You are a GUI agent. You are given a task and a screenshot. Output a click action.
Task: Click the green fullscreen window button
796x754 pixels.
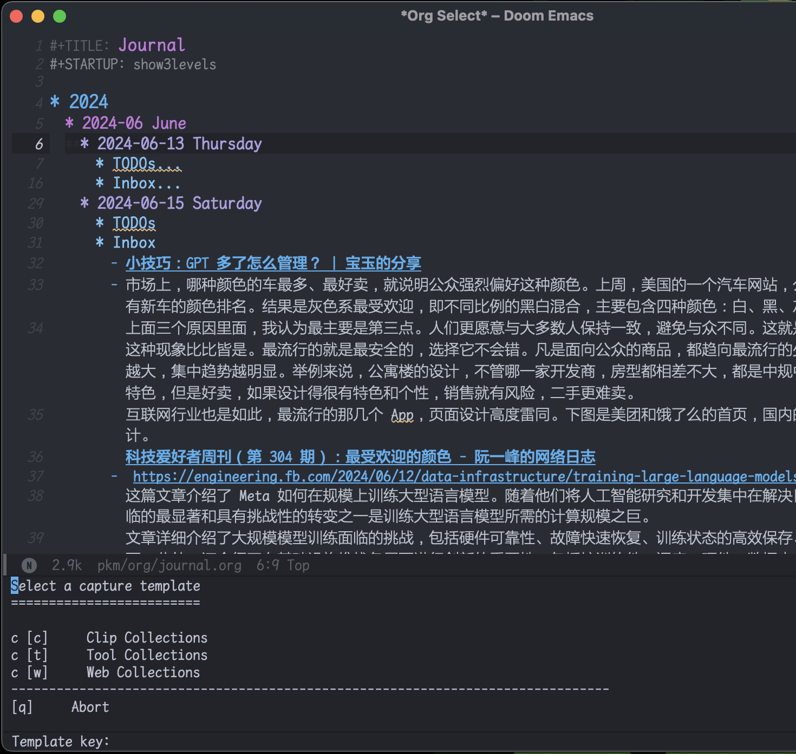click(x=60, y=16)
